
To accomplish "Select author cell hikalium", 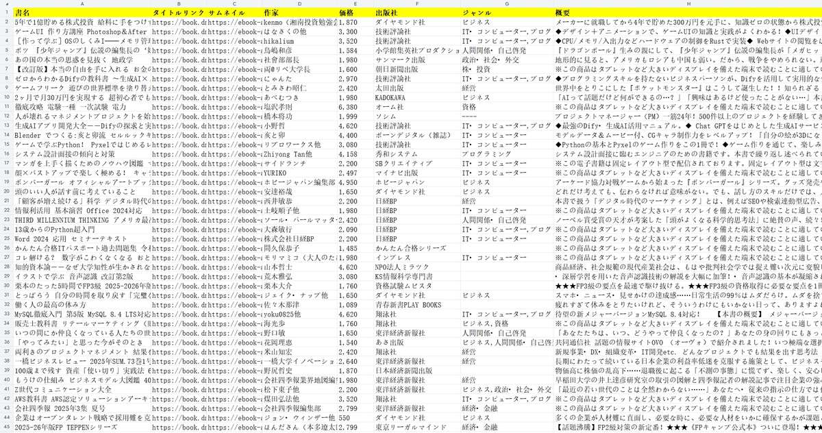I will click(300, 41).
